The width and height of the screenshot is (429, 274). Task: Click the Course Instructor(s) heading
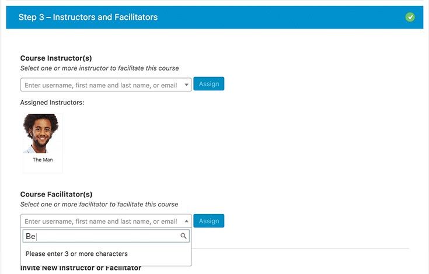pyautogui.click(x=56, y=58)
